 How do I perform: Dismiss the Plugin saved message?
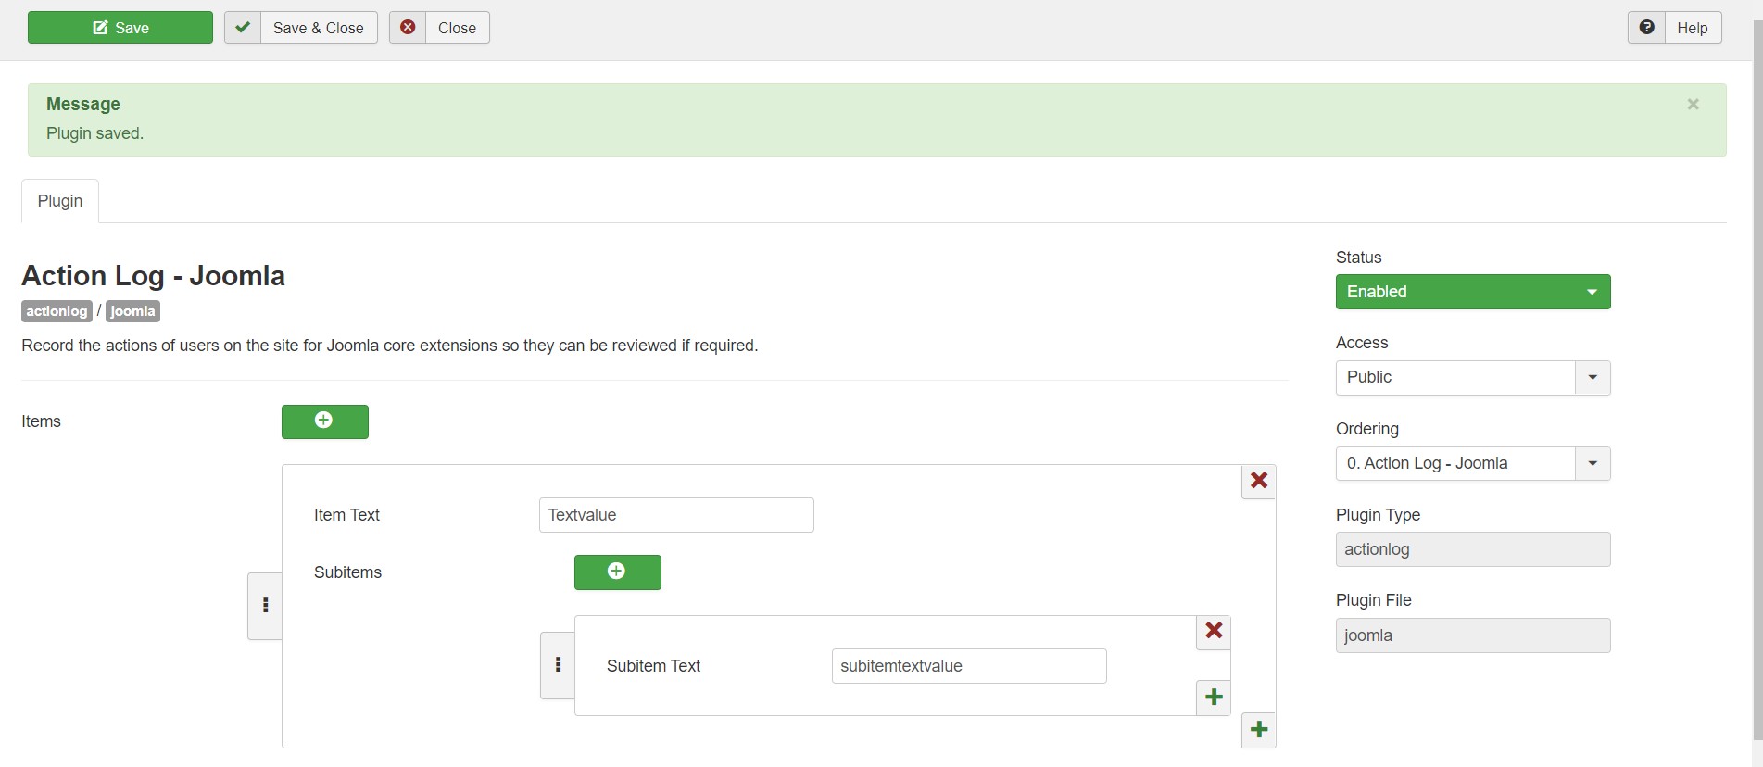tap(1693, 104)
